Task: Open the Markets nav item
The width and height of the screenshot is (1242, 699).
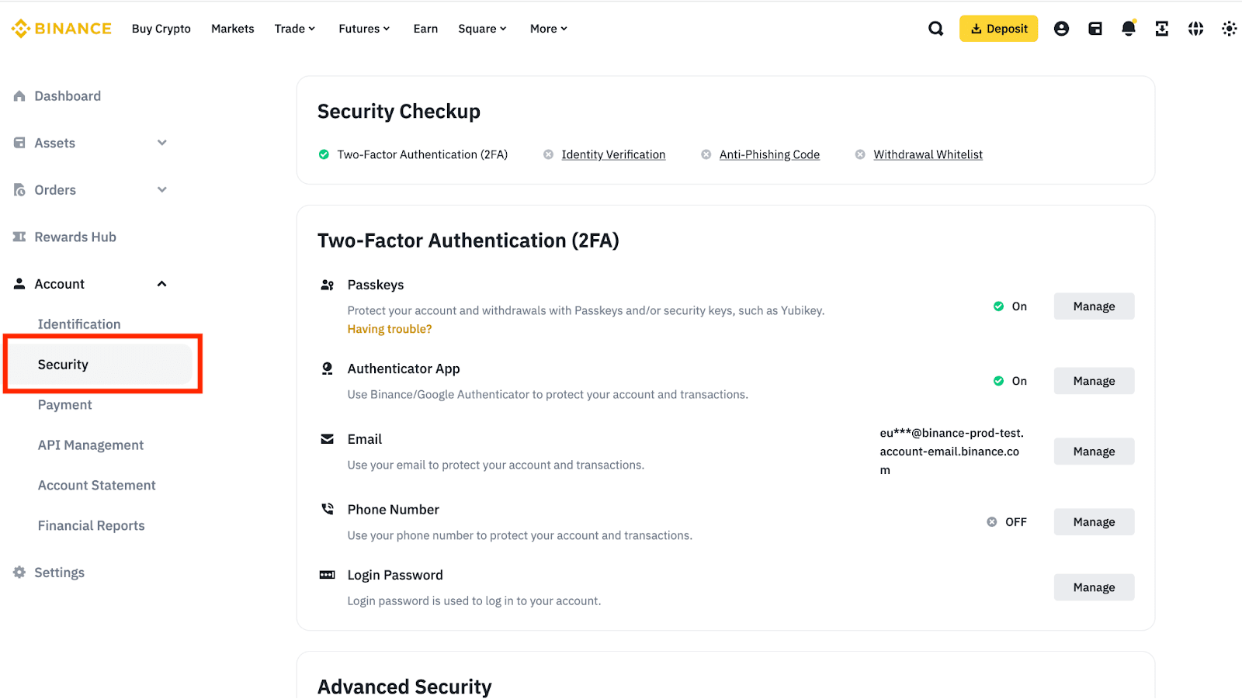Action: (x=232, y=29)
